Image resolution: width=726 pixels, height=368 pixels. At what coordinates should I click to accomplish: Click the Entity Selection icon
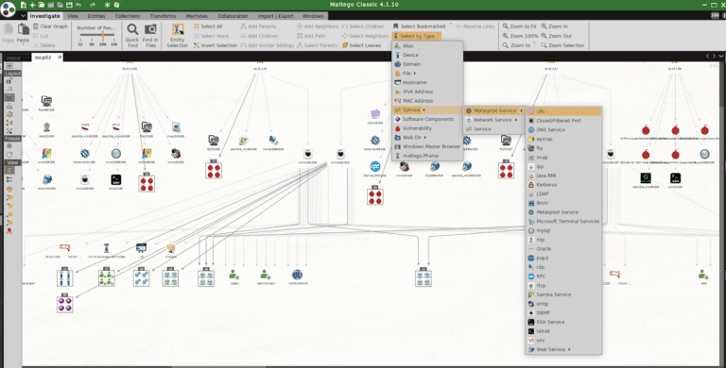click(178, 29)
